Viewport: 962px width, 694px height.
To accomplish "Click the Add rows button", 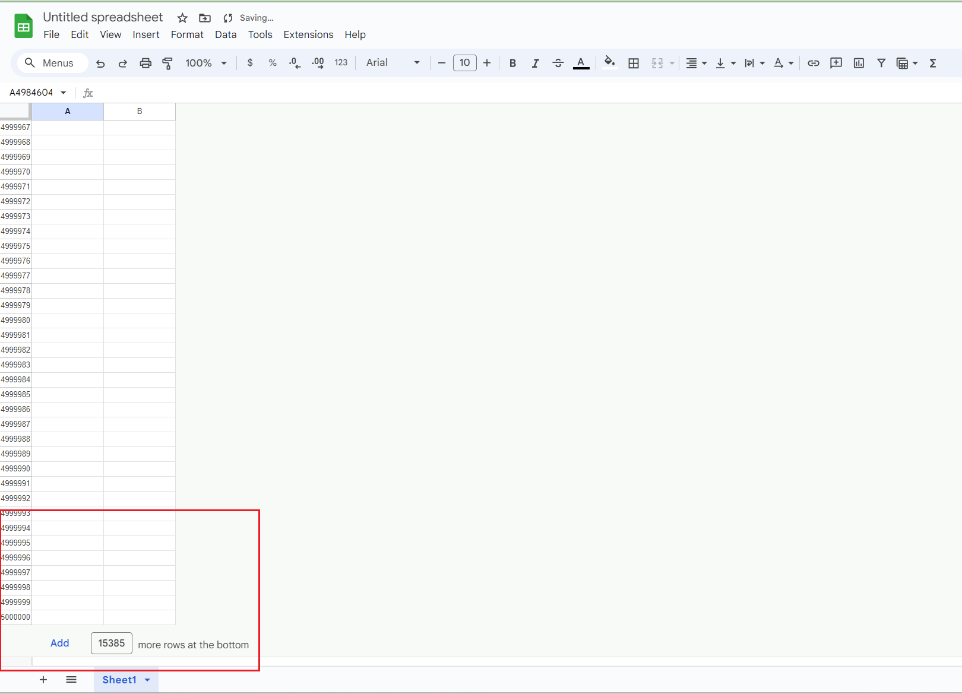I will (x=59, y=643).
